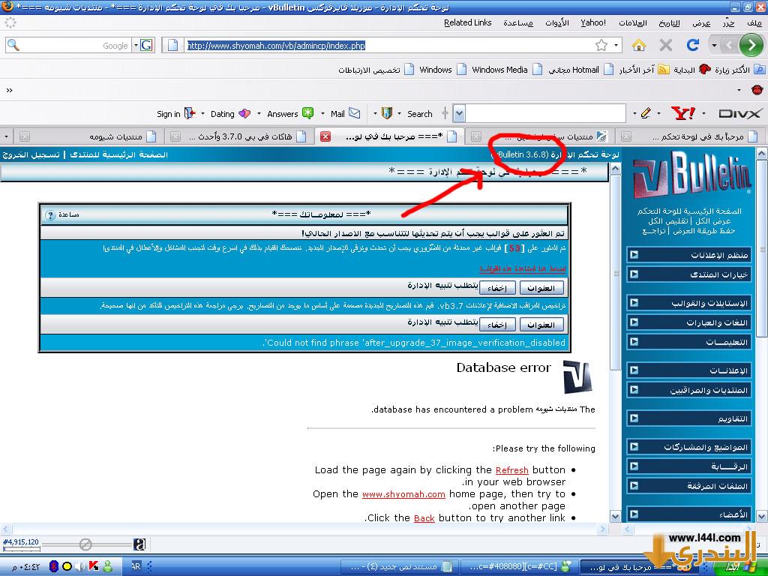Image resolution: width=768 pixels, height=576 pixels.
Task: Open the الأدوات menu
Action: 557,22
